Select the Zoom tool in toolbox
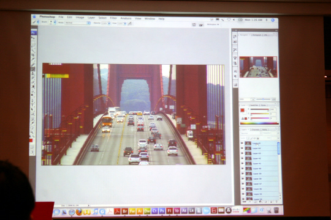The image size is (331, 220). coord(32,132)
